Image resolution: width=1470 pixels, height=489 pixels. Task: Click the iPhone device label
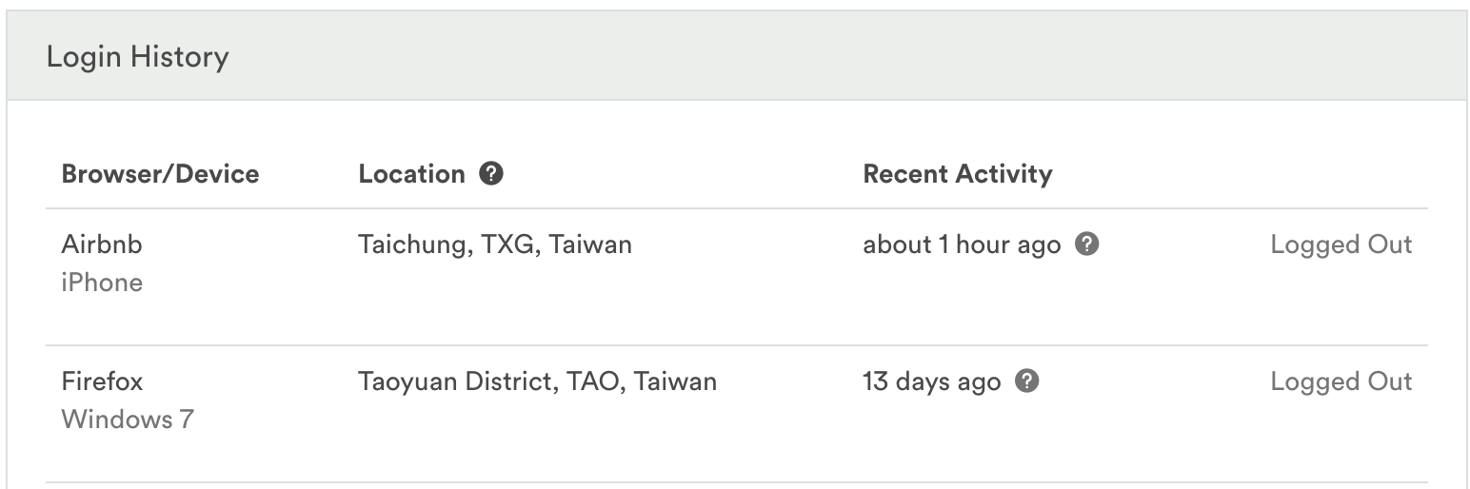(102, 283)
